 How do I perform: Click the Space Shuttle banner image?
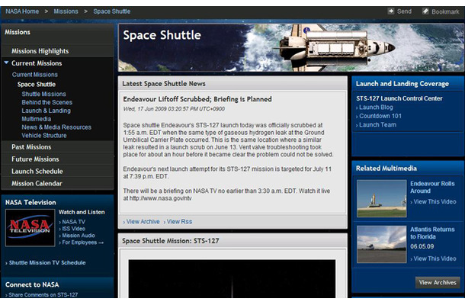(291, 47)
